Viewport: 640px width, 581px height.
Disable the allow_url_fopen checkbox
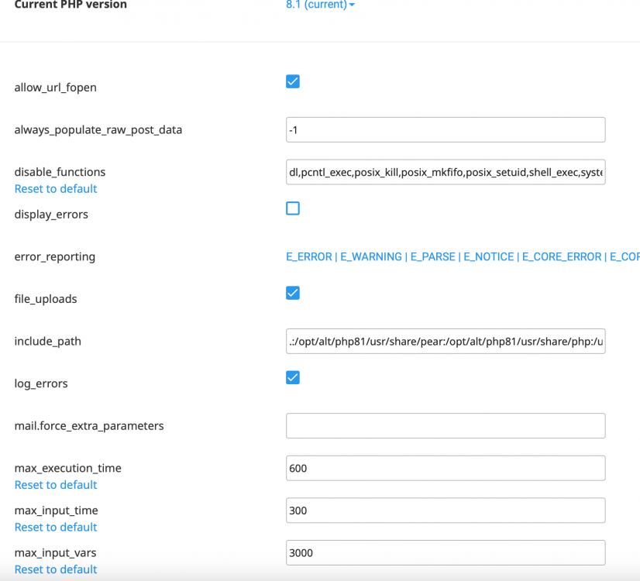(293, 81)
